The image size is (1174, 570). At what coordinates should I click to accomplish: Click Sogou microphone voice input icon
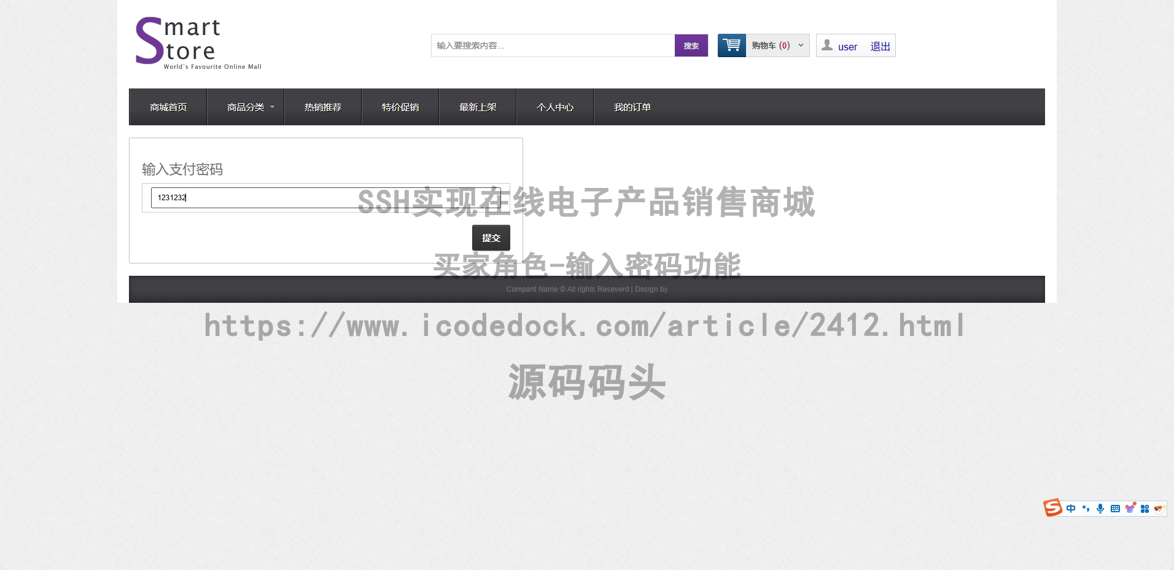tap(1100, 509)
